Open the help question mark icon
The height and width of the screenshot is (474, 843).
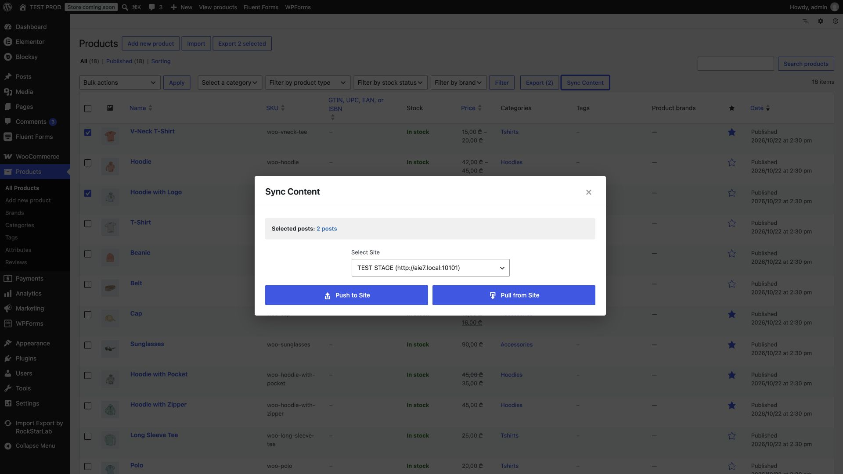point(835,21)
